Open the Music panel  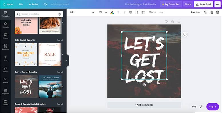pos(5,69)
